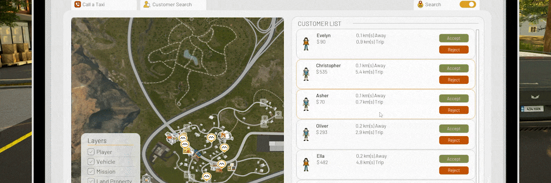
Task: Accept Ella's 4.8 km trip
Action: pyautogui.click(x=454, y=159)
